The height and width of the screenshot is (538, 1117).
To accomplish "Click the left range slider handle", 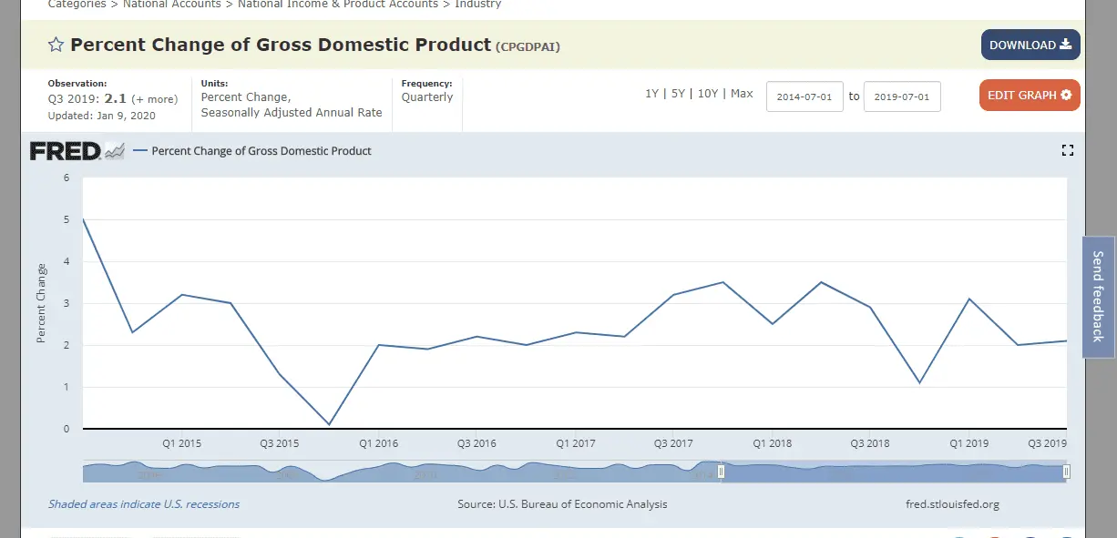I will 721,472.
